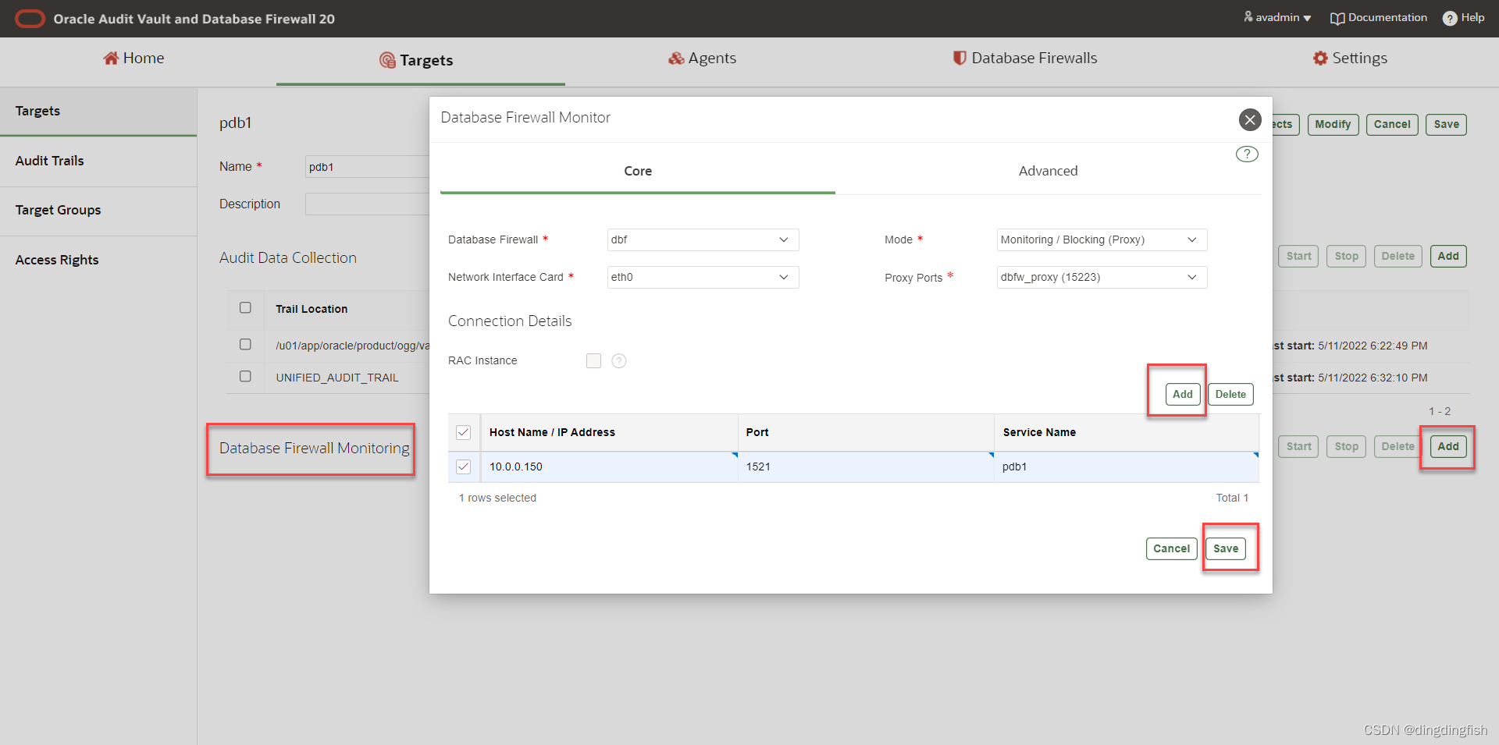Viewport: 1499px width, 745px height.
Task: Open the Mode dropdown
Action: click(x=1102, y=239)
